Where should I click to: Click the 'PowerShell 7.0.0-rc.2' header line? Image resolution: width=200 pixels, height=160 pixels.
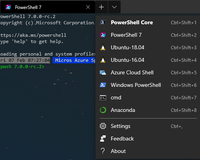(x=28, y=16)
